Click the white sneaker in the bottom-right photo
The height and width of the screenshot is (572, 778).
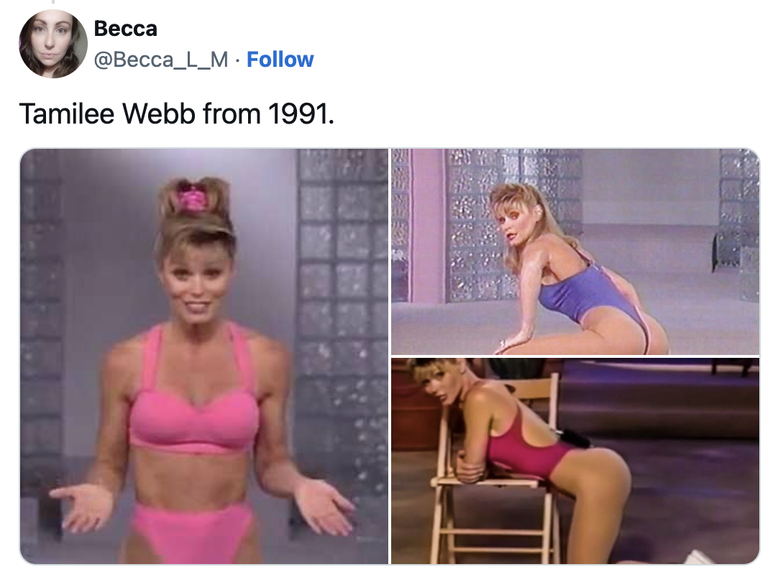coord(699,557)
